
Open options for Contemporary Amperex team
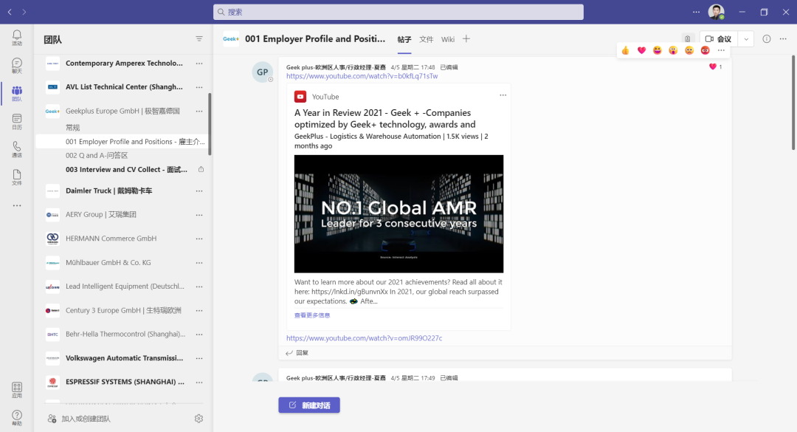[x=199, y=63]
